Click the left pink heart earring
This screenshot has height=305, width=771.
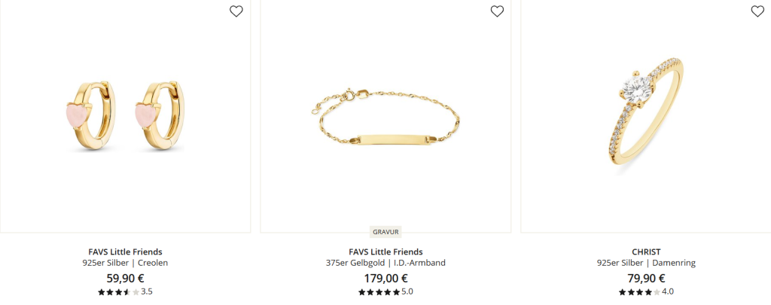(91, 116)
